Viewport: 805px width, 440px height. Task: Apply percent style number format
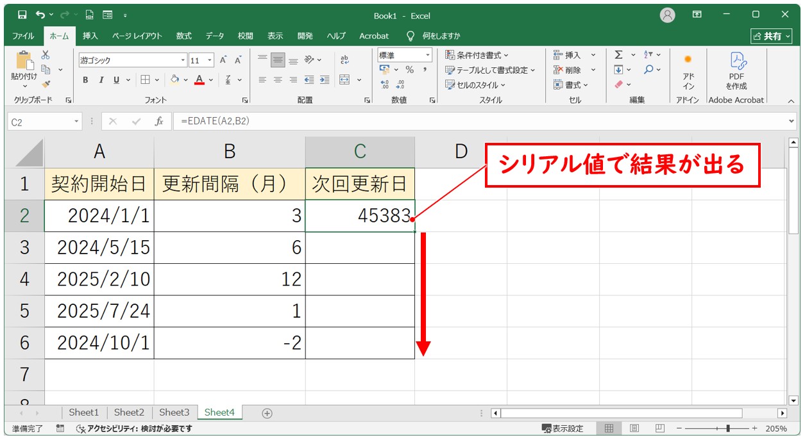pos(409,70)
